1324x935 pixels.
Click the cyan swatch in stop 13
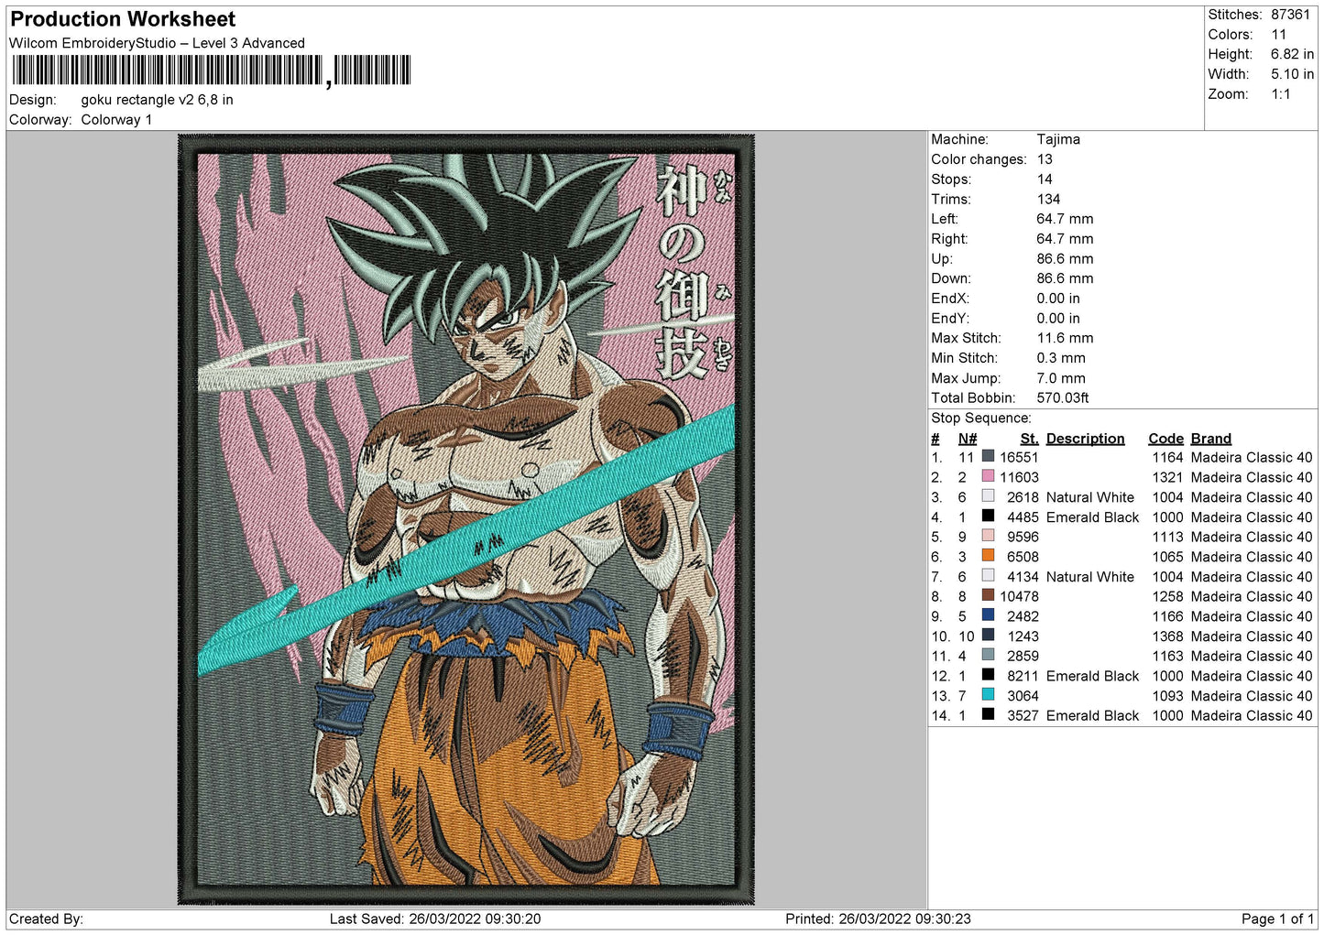(x=988, y=695)
